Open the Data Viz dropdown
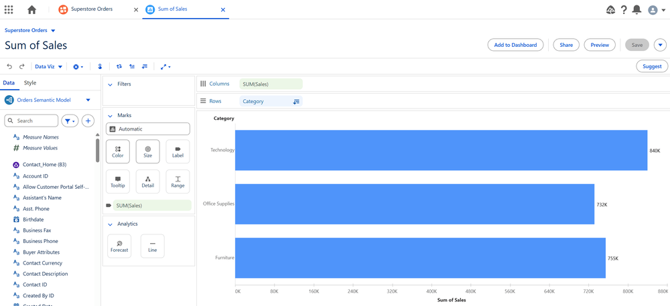Screen dimensions: 670x306 [x=48, y=66]
